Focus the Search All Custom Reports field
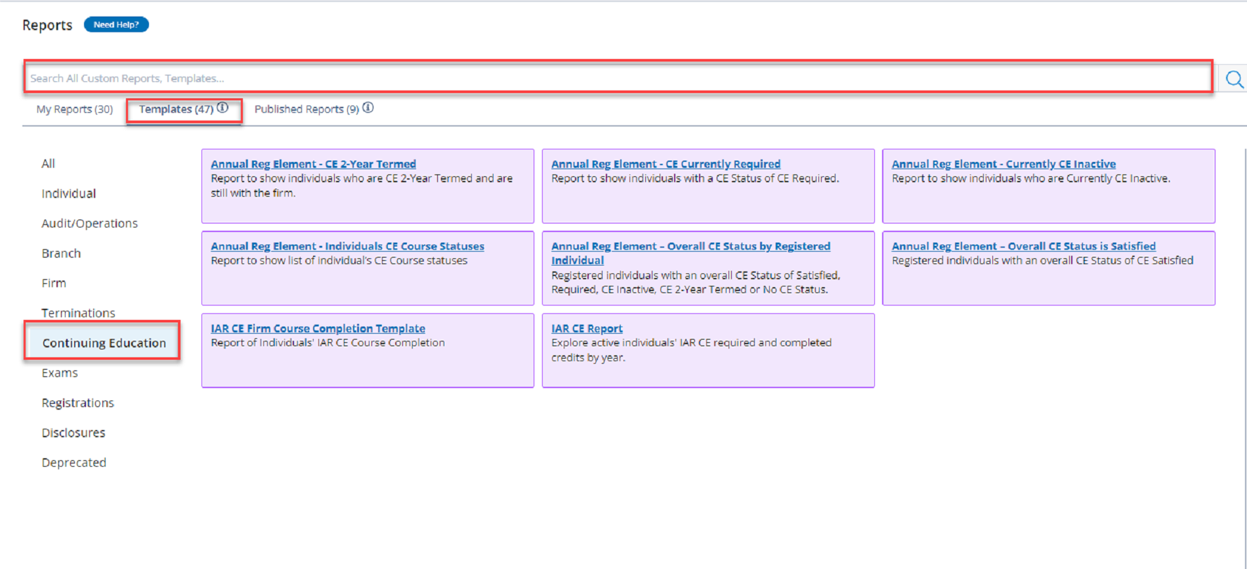 pos(617,78)
